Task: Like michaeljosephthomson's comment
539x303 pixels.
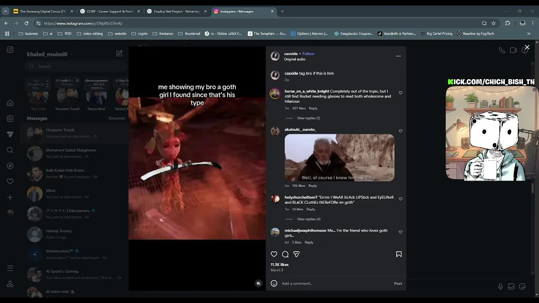Action: [x=400, y=232]
